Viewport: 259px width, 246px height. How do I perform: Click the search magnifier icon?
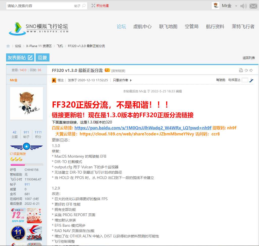(84, 6)
